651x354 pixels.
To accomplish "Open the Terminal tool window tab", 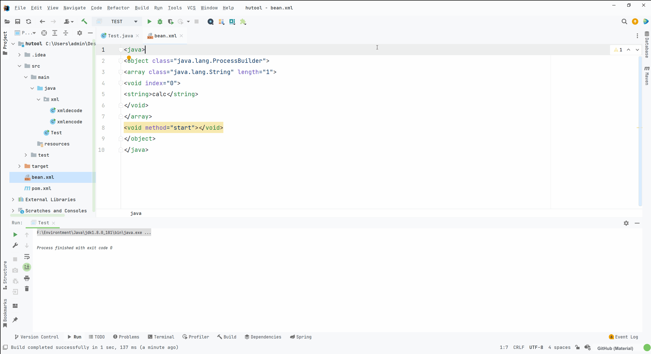I will coord(161,337).
